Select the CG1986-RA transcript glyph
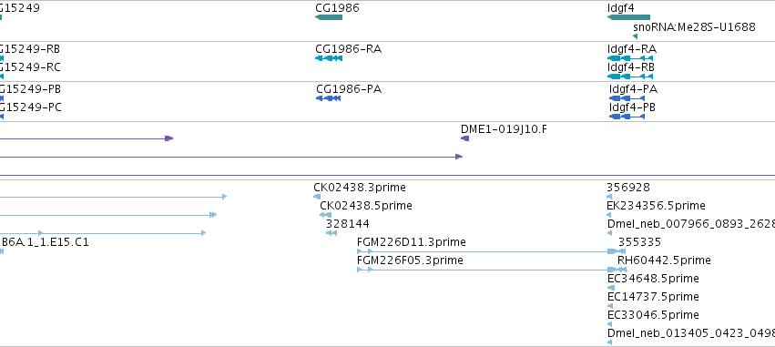This screenshot has height=347, width=775. (329, 58)
